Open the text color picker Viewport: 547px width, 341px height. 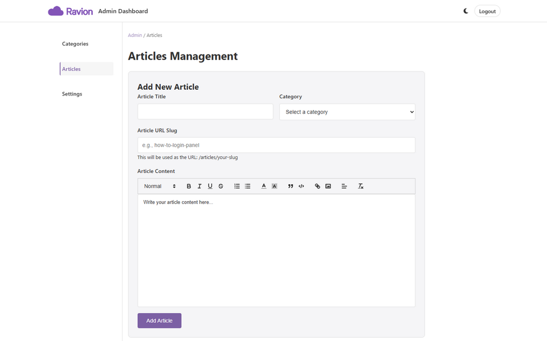(264, 186)
